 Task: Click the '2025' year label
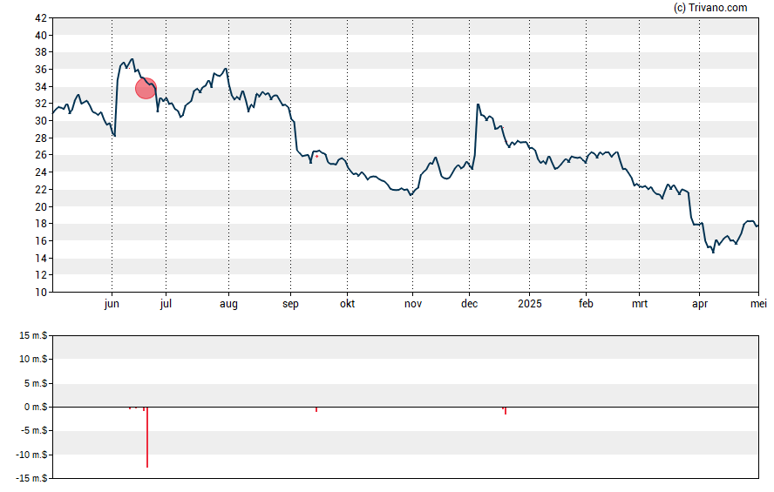click(530, 304)
